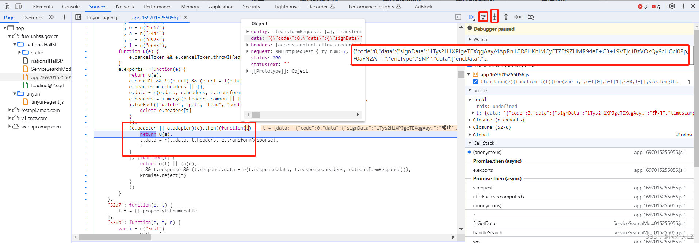
Task: Resume script execution button
Action: [471, 17]
